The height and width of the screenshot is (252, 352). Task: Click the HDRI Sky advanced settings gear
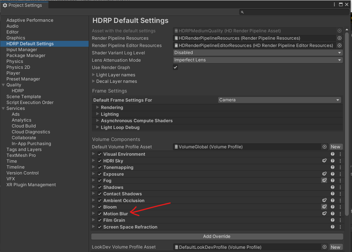tap(324, 161)
